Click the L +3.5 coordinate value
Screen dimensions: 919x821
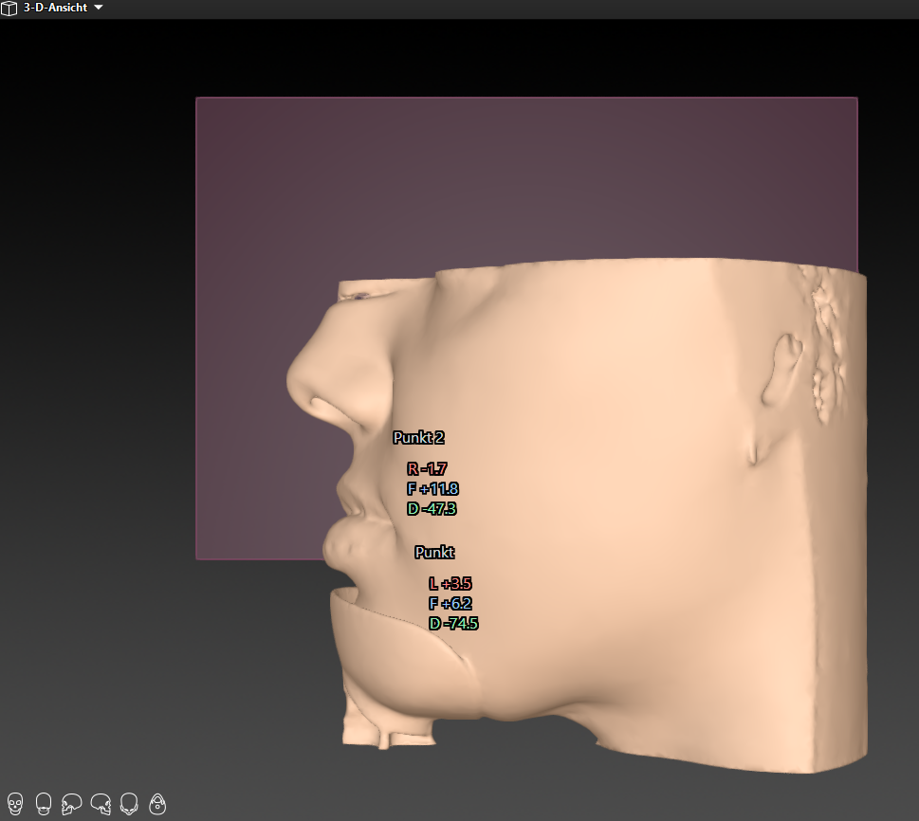450,584
